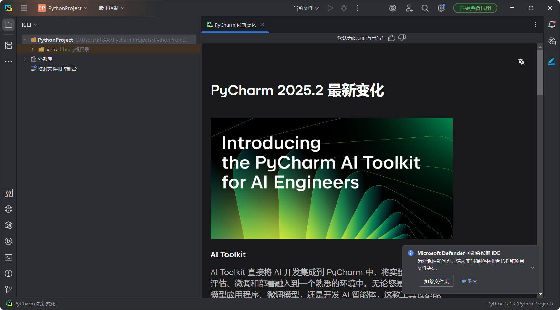Image resolution: width=560 pixels, height=310 pixels.
Task: Expand the 外部库 node
Action: point(25,59)
